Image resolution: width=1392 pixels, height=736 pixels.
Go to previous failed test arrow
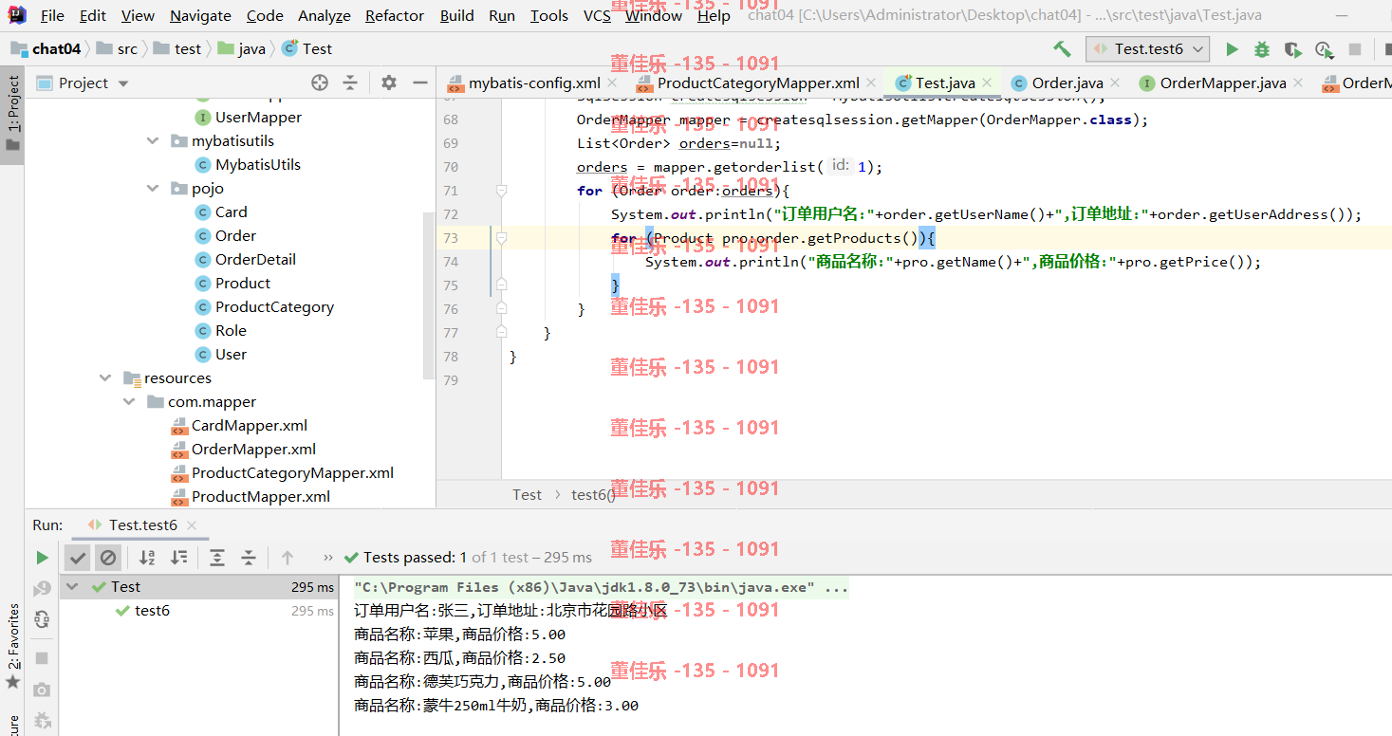(288, 558)
